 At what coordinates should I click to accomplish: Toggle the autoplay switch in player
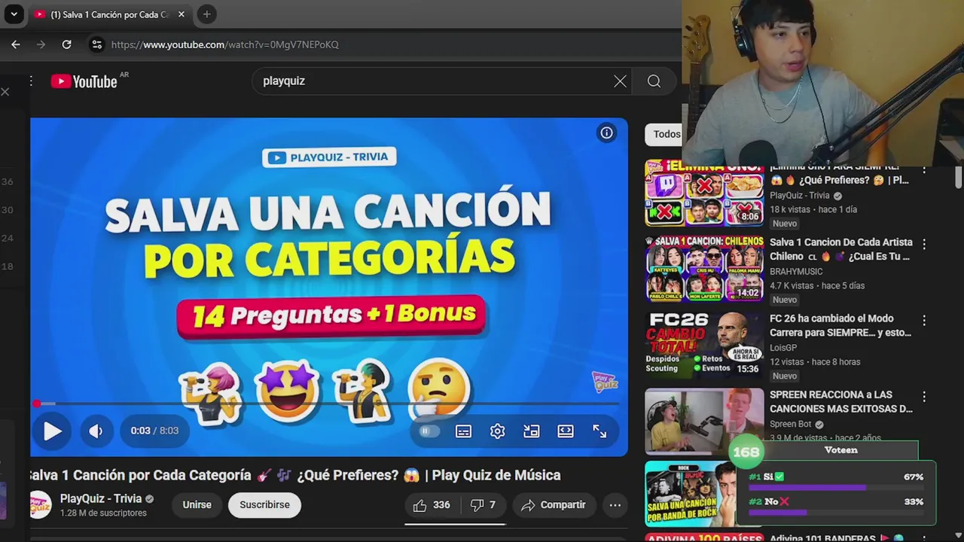(429, 431)
